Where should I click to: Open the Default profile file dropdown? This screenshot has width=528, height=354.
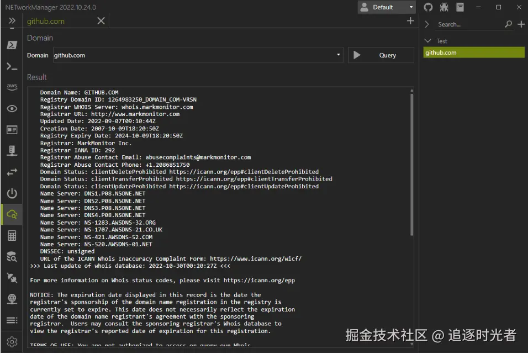(x=387, y=7)
